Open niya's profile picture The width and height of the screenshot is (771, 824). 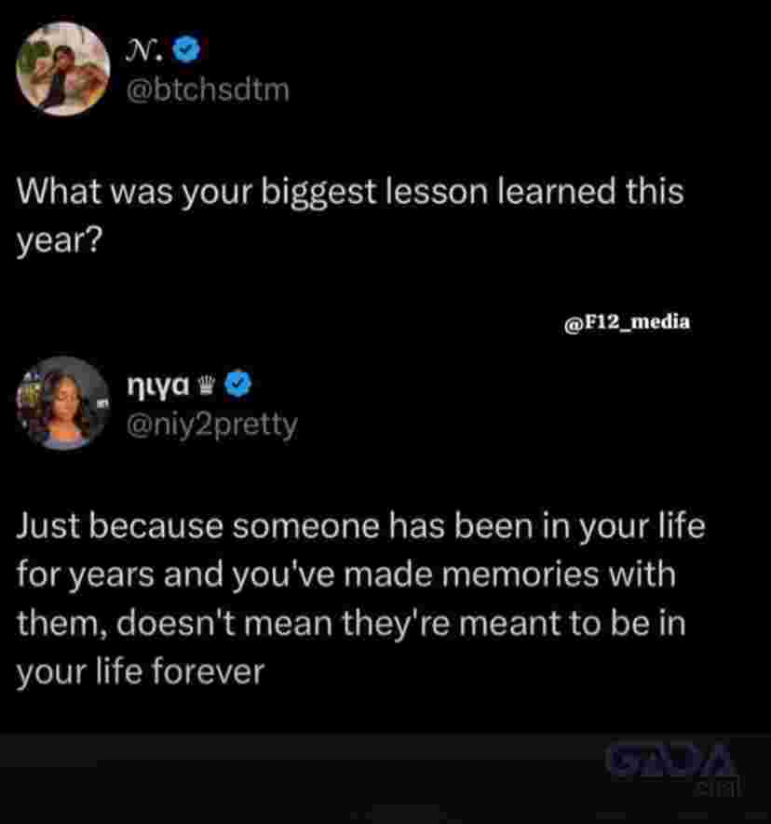[63, 403]
